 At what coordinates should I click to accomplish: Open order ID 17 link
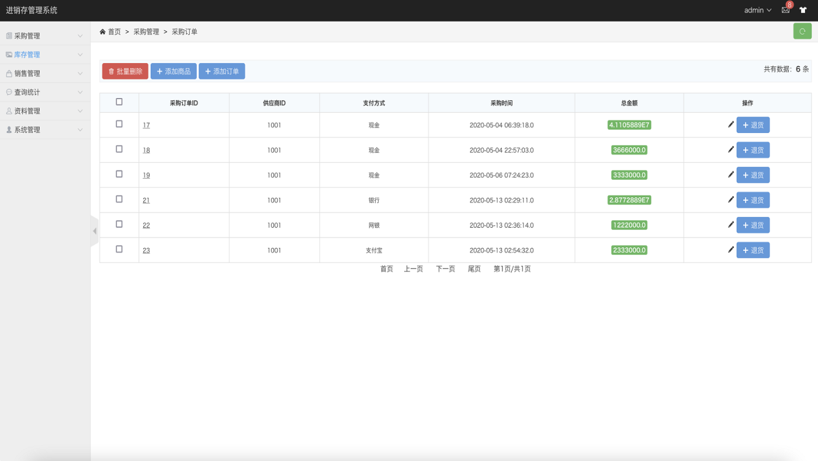coord(146,125)
